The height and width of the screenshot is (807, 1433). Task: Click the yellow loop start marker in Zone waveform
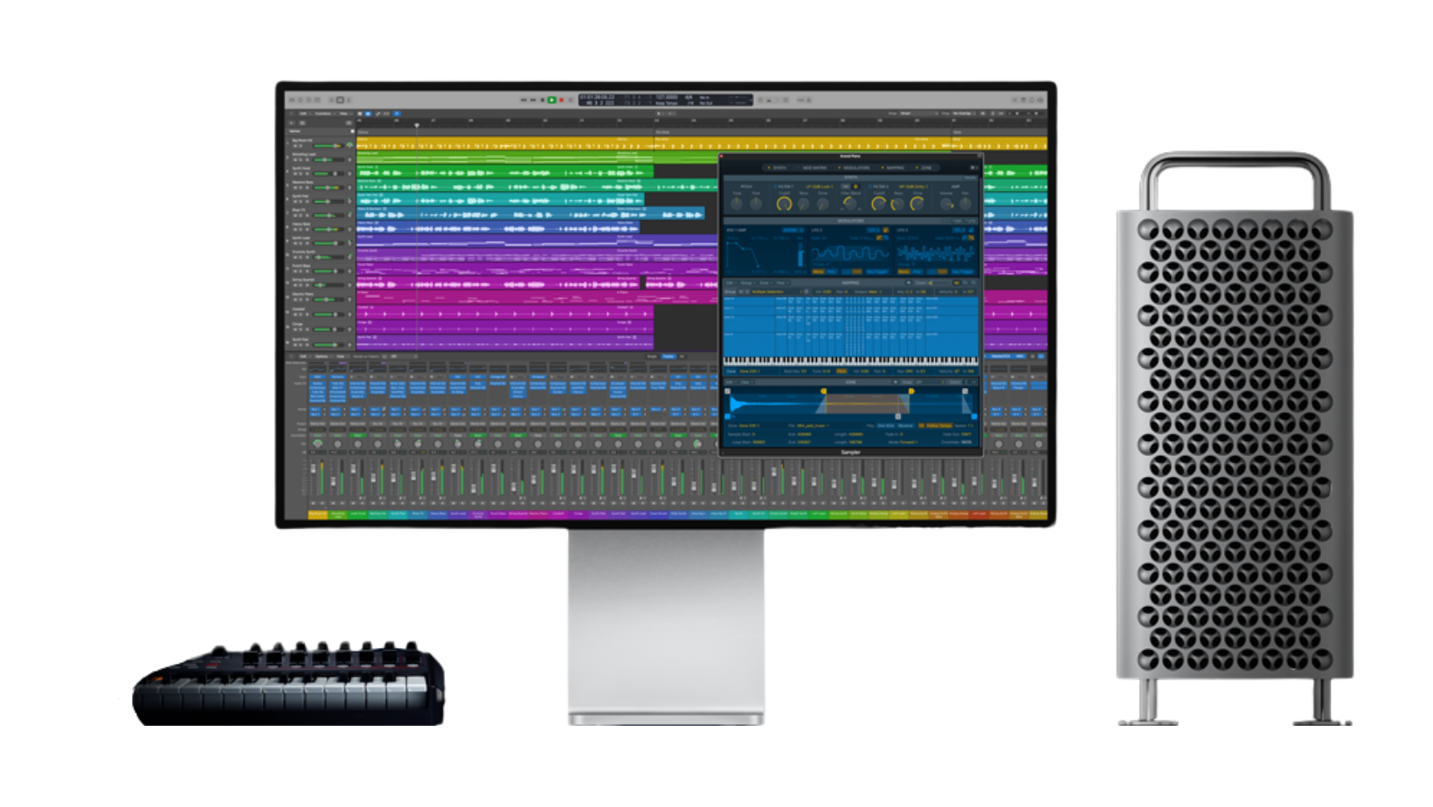click(x=823, y=391)
